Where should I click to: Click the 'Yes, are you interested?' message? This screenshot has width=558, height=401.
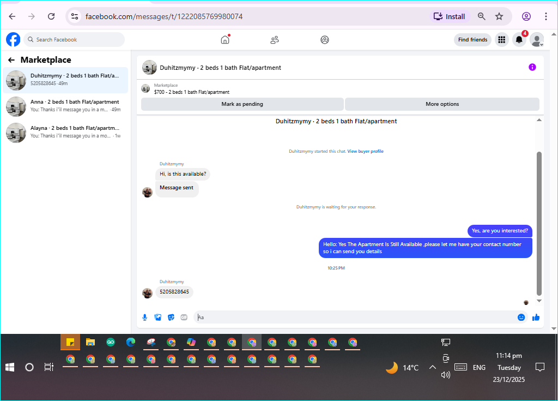tap(500, 231)
